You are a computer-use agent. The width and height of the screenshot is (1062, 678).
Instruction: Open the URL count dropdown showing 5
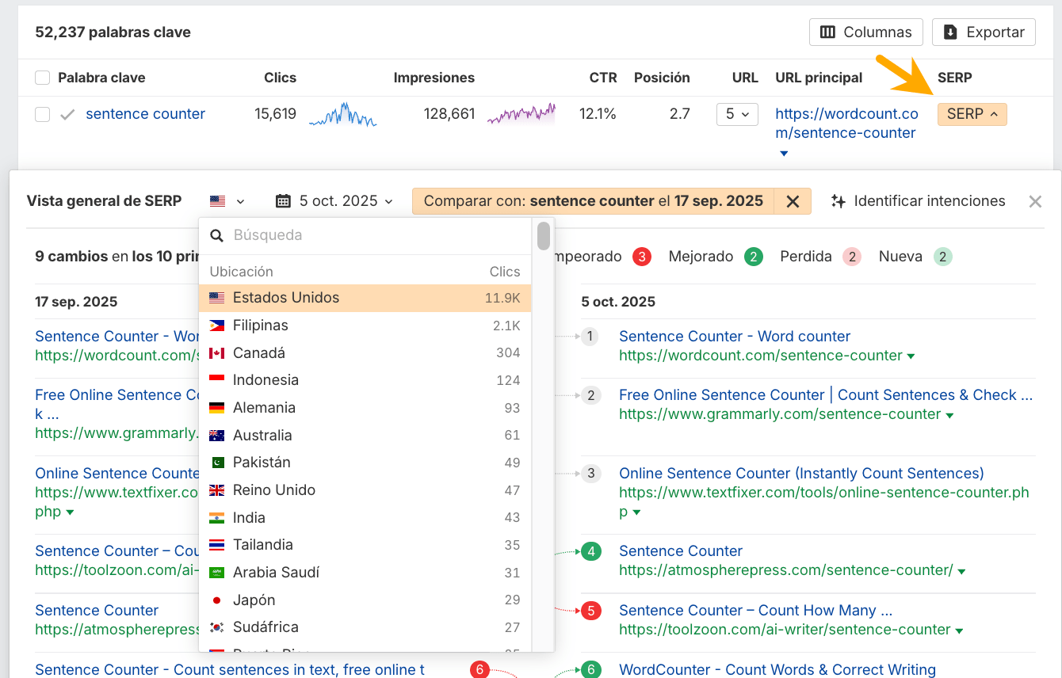pyautogui.click(x=736, y=114)
